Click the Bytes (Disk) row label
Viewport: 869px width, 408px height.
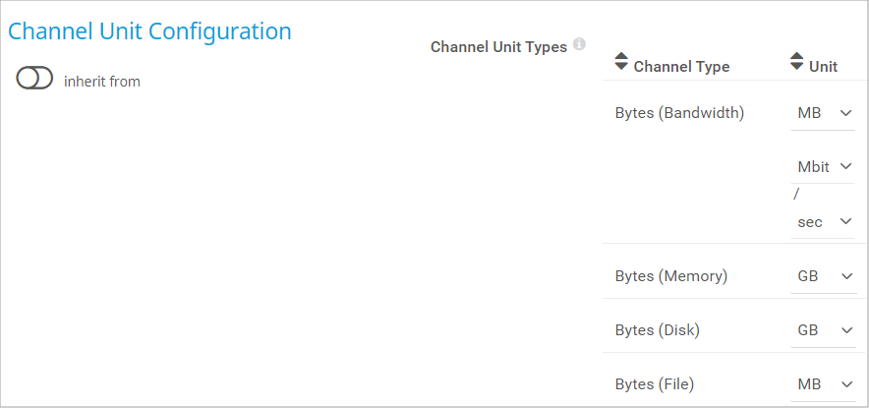pos(657,330)
